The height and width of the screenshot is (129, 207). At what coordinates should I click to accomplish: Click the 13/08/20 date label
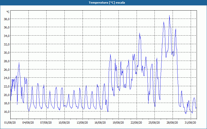(82, 123)
